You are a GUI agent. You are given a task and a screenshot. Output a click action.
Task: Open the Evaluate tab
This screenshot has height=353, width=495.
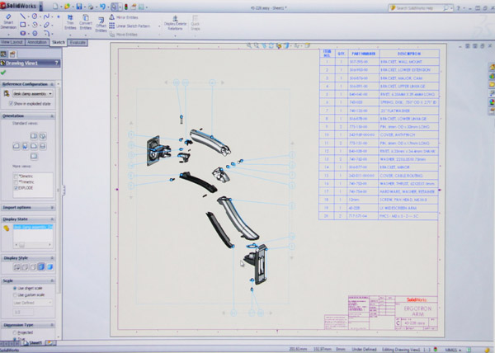tap(78, 42)
